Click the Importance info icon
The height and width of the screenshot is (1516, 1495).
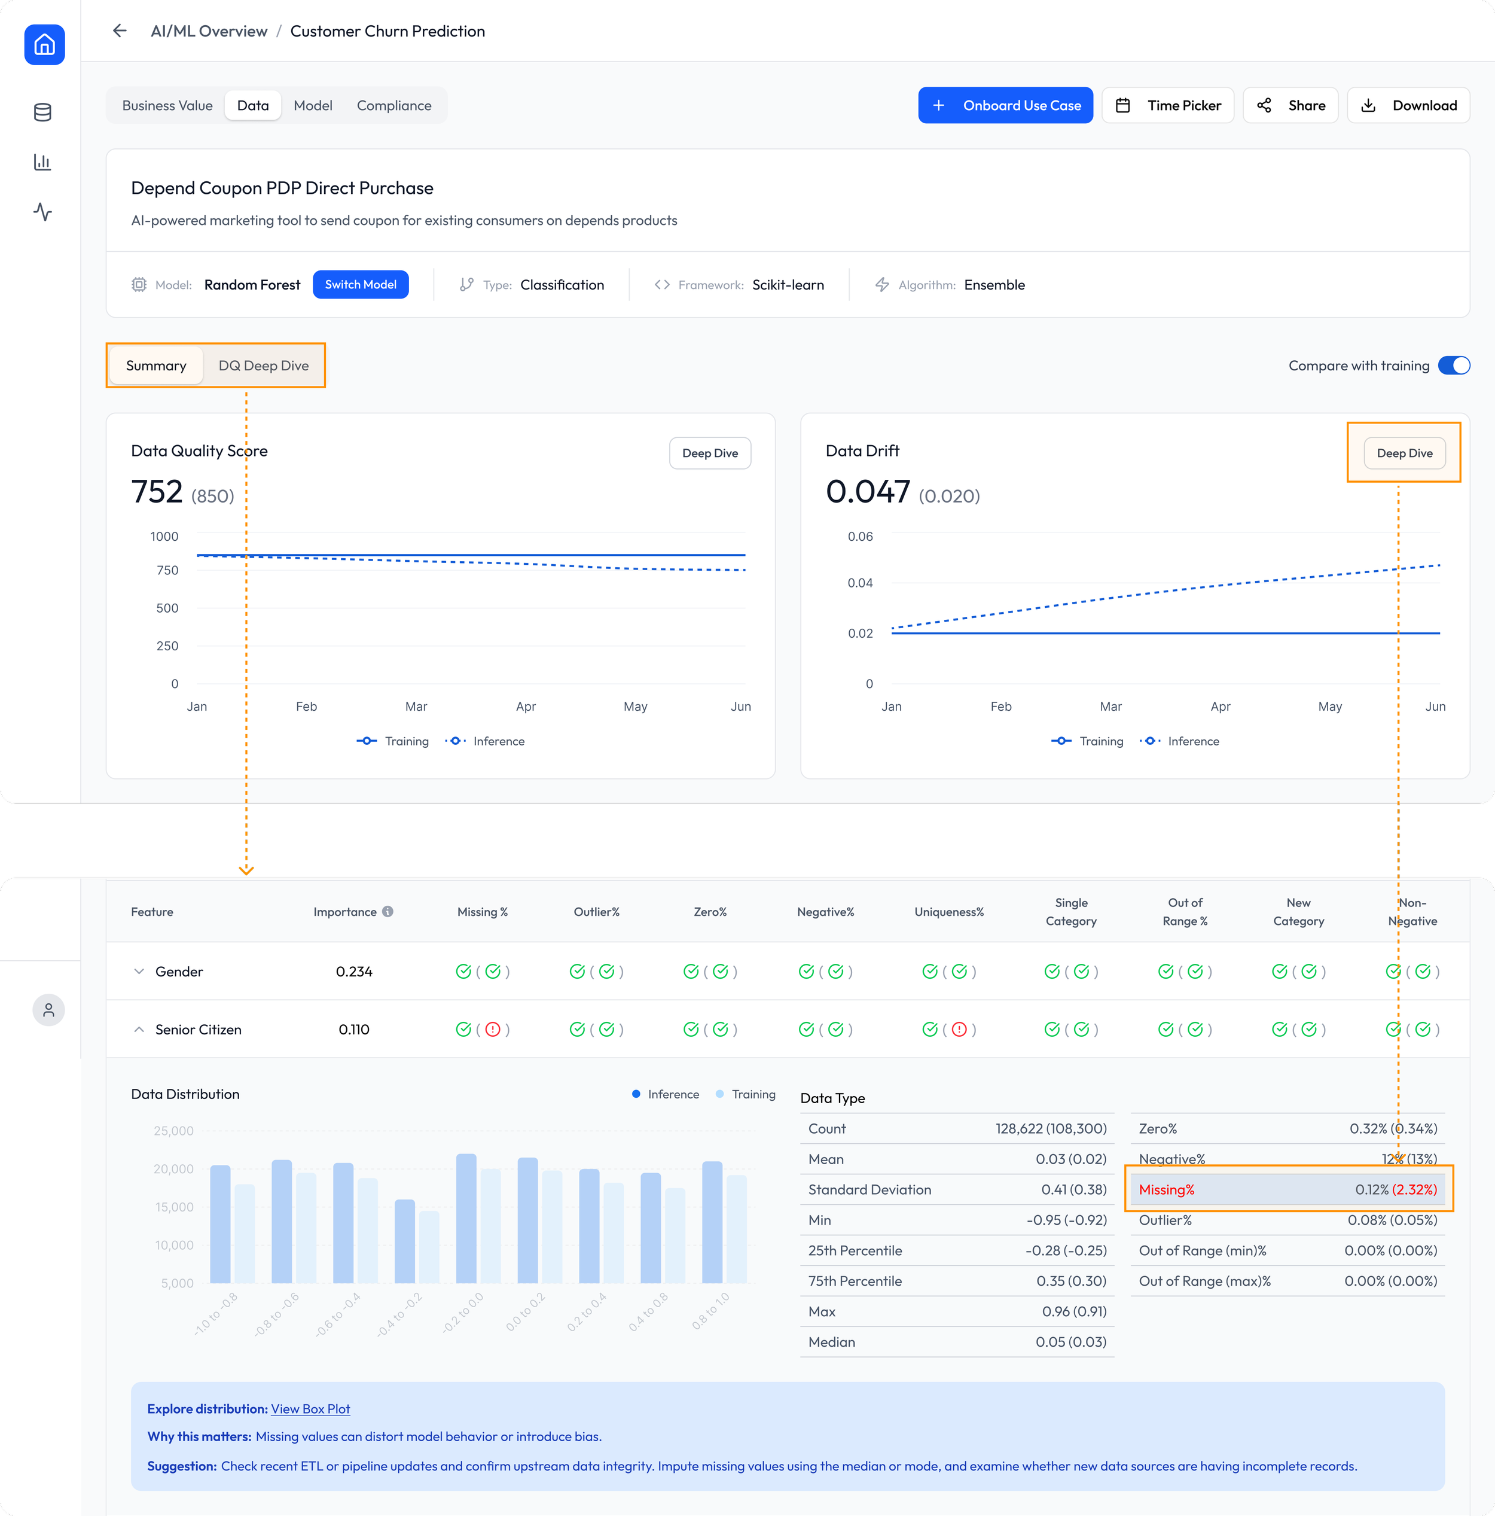pos(388,911)
